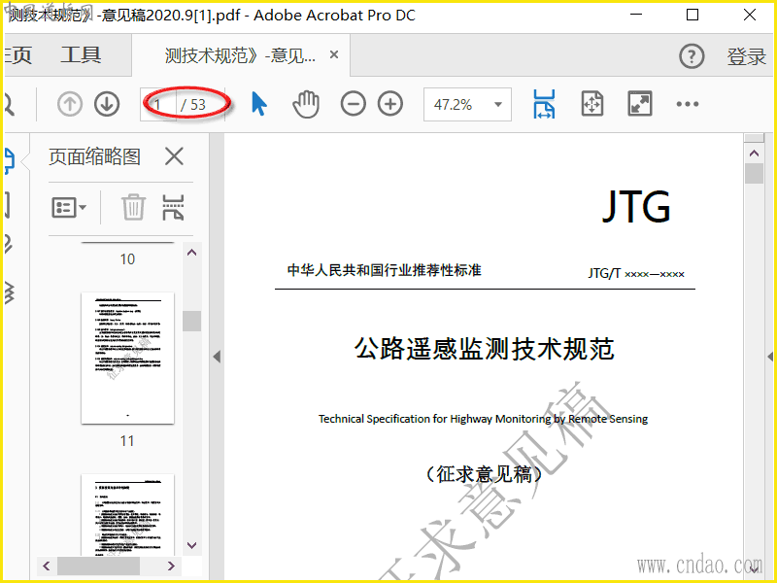The width and height of the screenshot is (777, 583).
Task: Click the current page number field
Action: (157, 105)
